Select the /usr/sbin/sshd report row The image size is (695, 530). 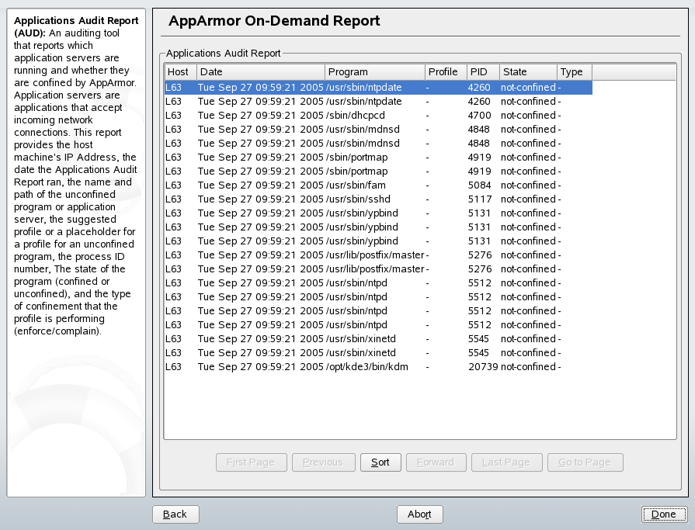click(311, 199)
